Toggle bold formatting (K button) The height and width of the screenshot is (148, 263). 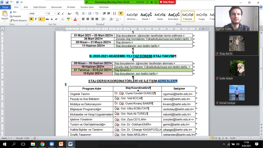point(31,19)
